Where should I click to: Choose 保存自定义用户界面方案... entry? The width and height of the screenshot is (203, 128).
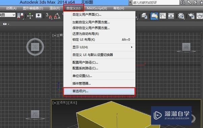click(99, 28)
